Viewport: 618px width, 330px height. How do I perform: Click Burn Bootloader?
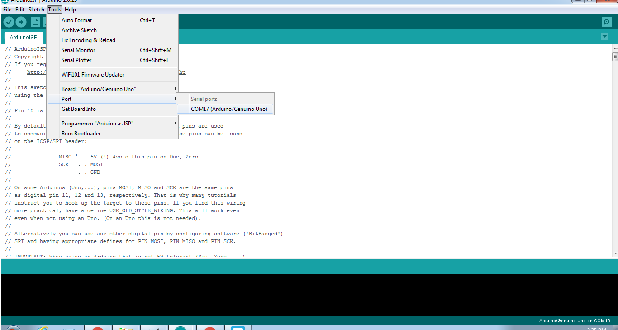tap(113, 134)
